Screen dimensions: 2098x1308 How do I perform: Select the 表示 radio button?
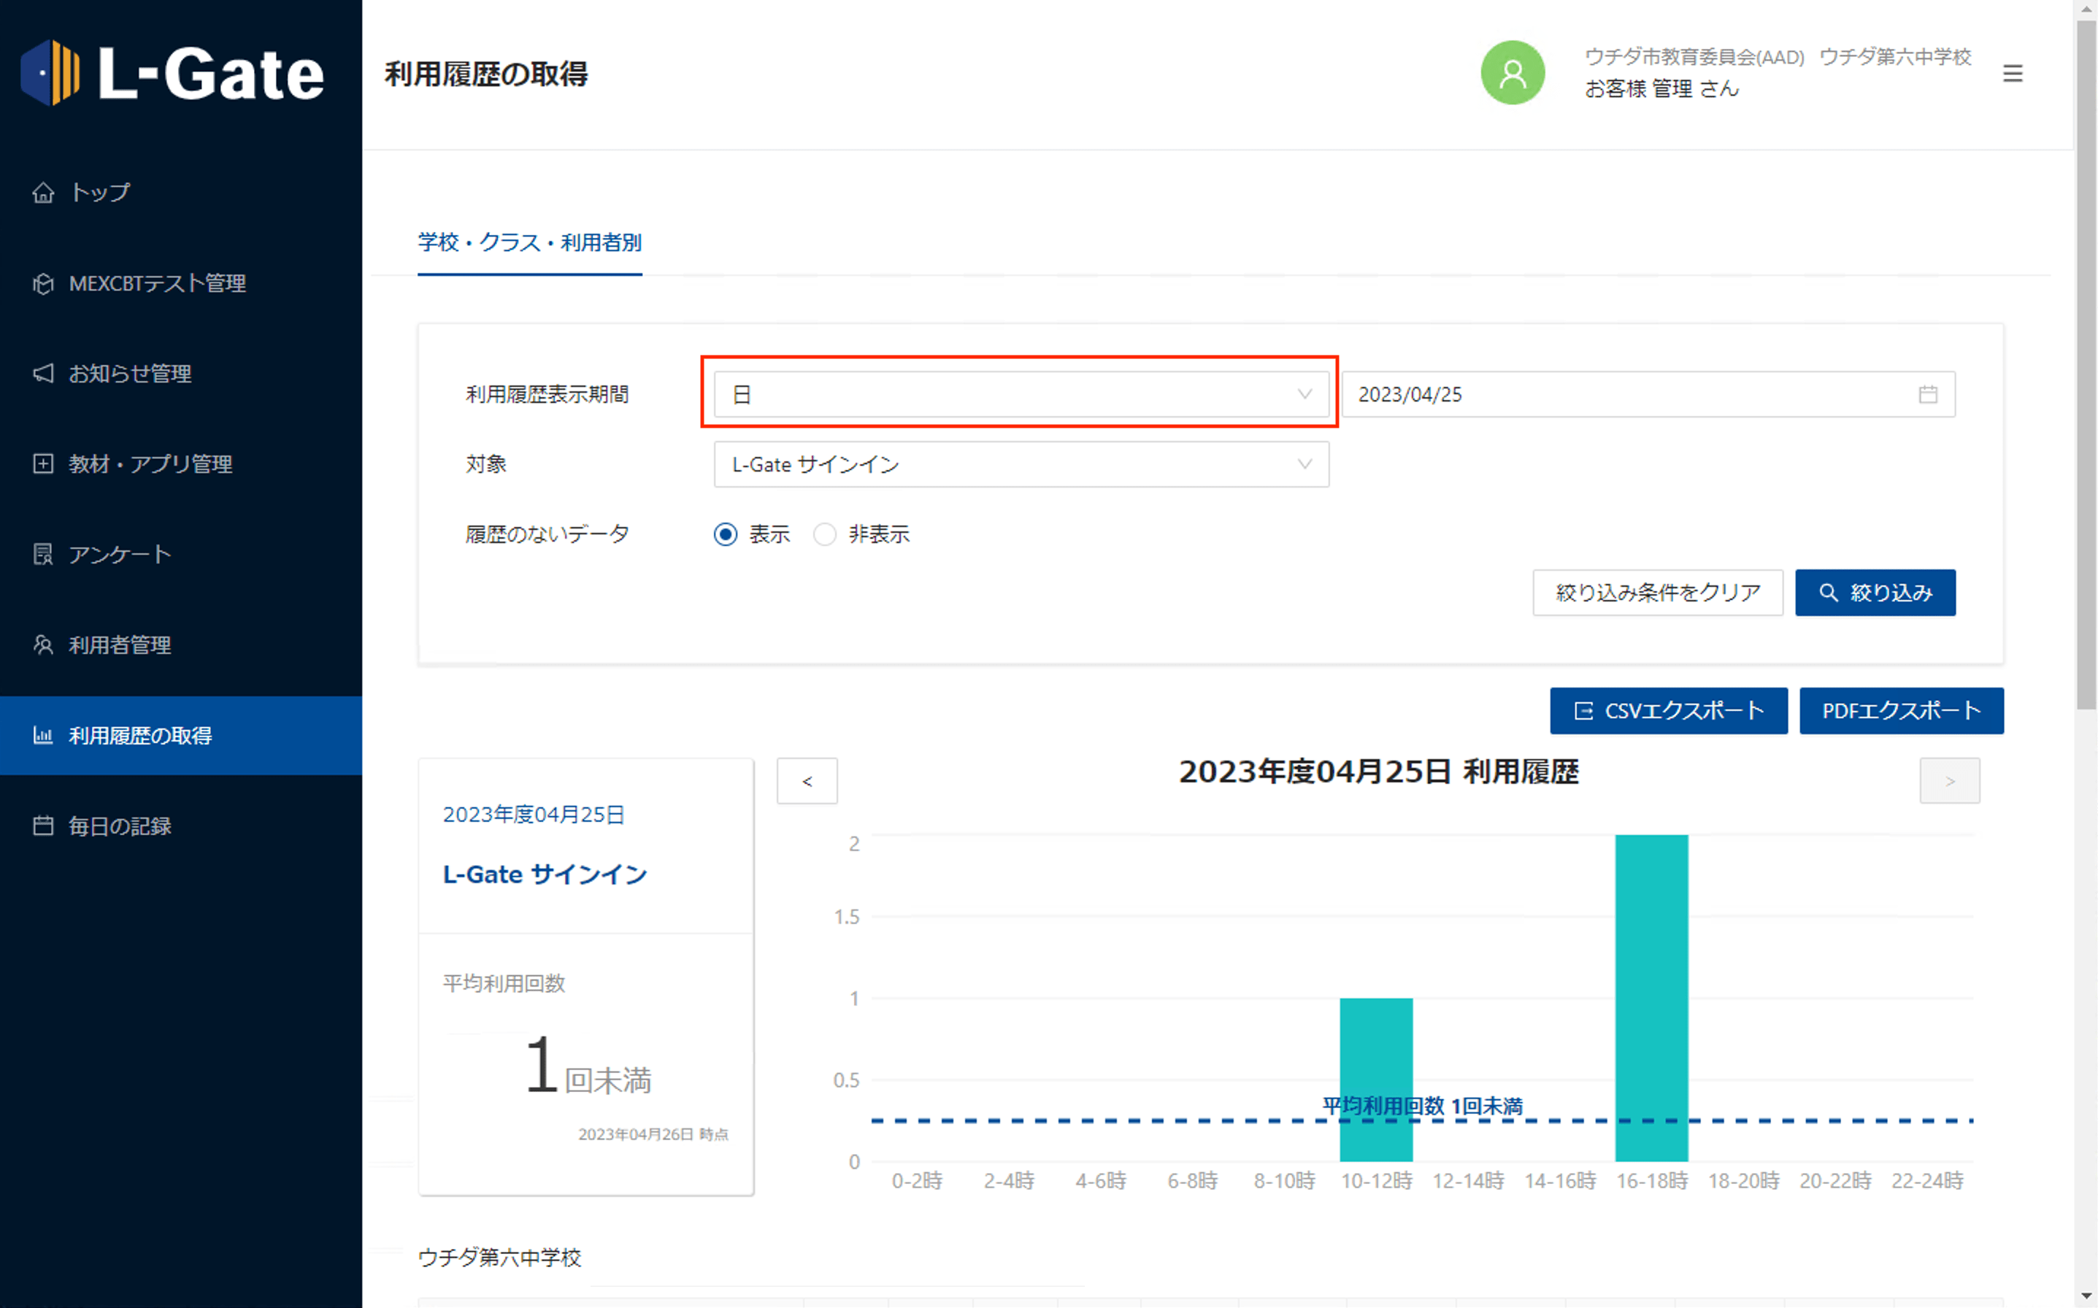coord(726,534)
